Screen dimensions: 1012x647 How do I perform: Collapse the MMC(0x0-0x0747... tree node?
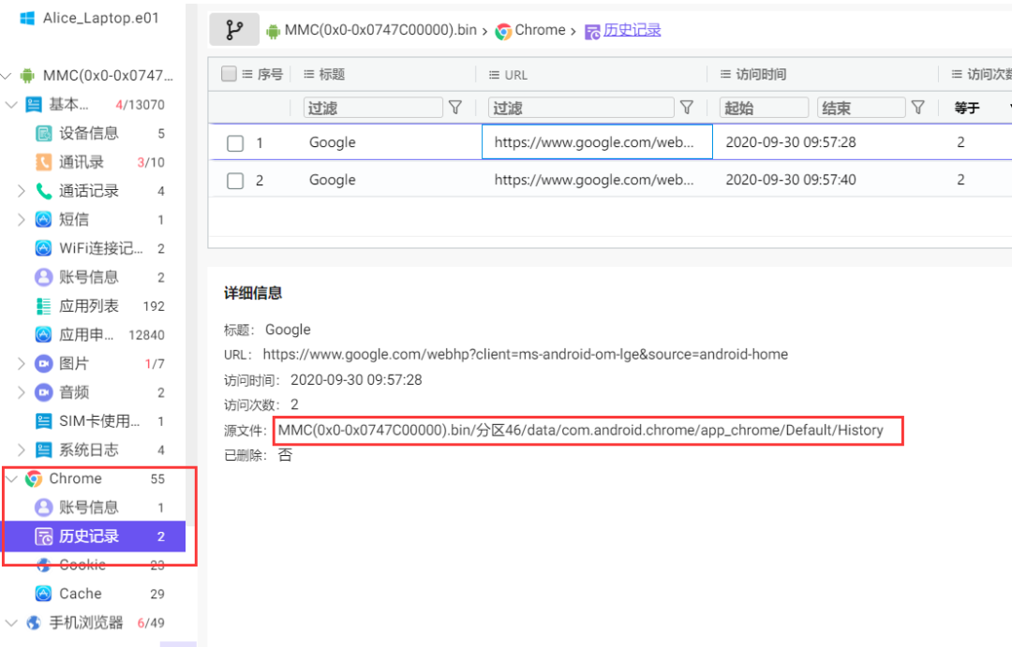coord(7,76)
